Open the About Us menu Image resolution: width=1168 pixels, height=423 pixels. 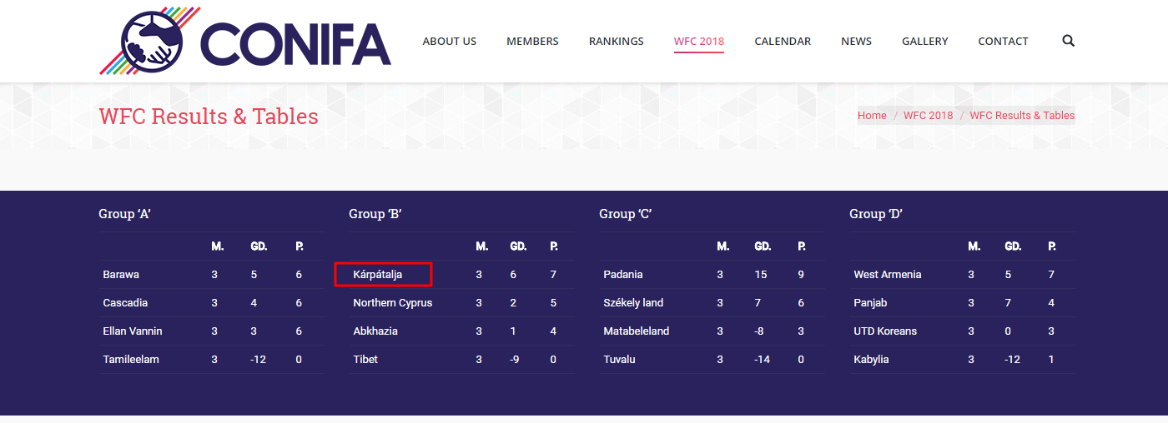tap(450, 41)
